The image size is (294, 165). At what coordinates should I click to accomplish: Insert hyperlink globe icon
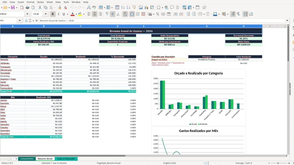166,7
